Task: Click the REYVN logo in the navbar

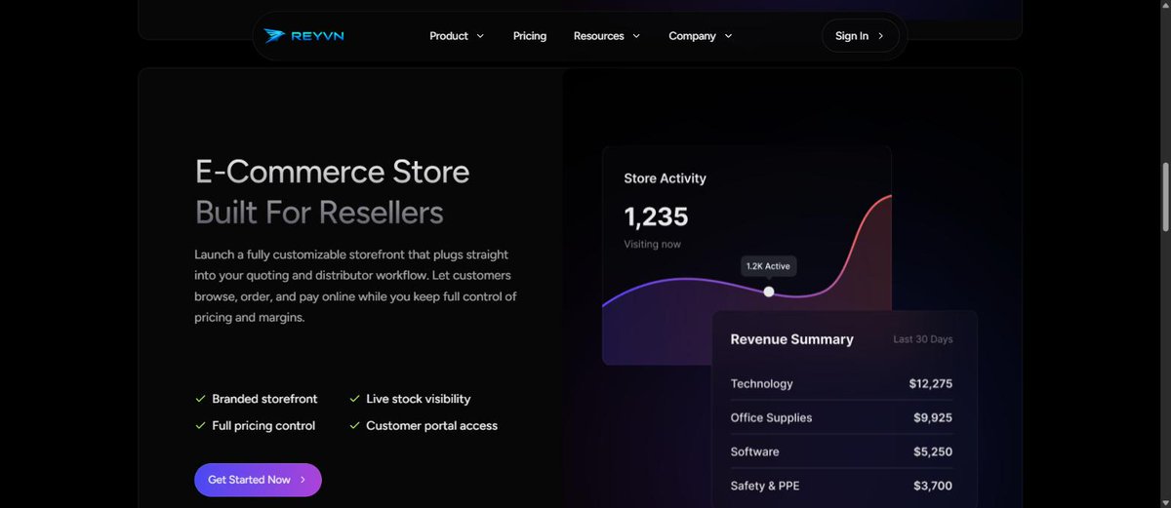Action: coord(303,36)
